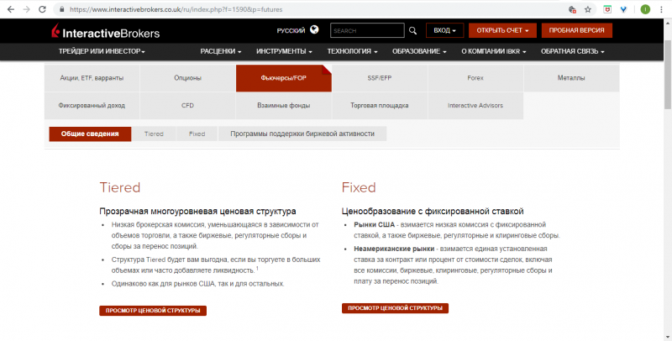672x341 pixels.
Task: Reload the page with refresh icon
Action: point(42,9)
